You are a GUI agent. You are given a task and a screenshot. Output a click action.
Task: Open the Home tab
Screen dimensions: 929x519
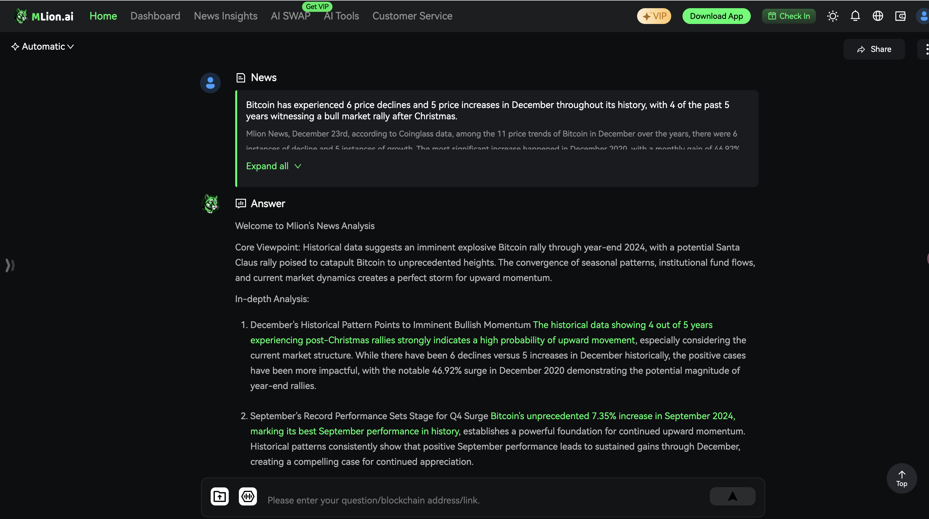pos(103,16)
